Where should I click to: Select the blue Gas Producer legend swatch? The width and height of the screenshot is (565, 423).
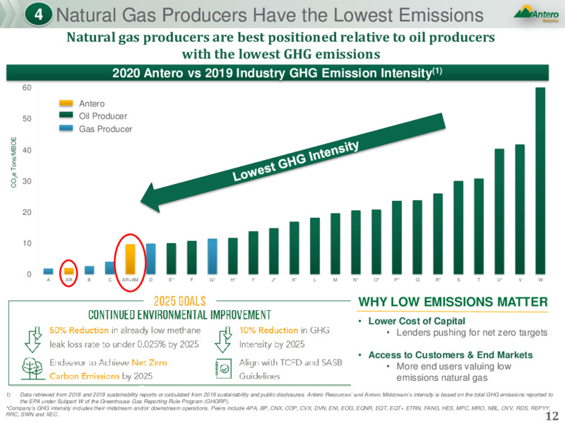66,128
